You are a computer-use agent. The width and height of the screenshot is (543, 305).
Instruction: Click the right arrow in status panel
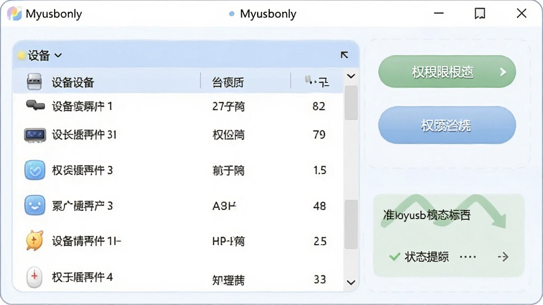click(503, 257)
